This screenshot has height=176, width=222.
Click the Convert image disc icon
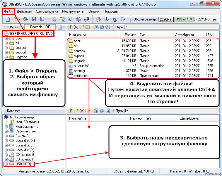click(70, 19)
